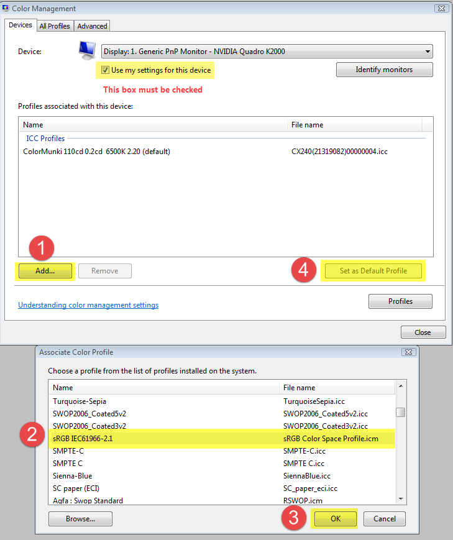This screenshot has height=540, width=453.
Task: Click the profile list scrollbar thumb
Action: click(x=401, y=412)
